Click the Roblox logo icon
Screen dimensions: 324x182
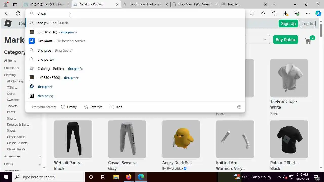[x=8, y=23]
